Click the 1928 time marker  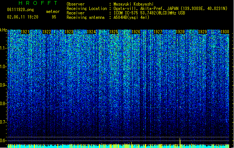point(180,32)
